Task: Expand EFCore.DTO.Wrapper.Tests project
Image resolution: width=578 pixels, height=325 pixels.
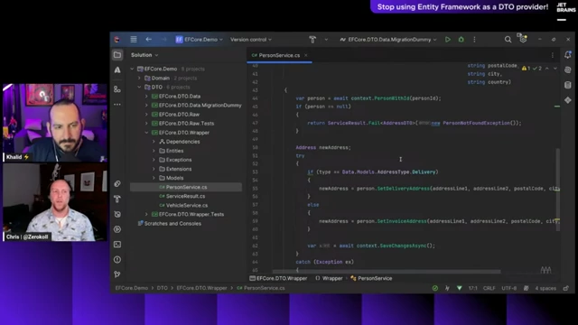Action: coord(146,214)
